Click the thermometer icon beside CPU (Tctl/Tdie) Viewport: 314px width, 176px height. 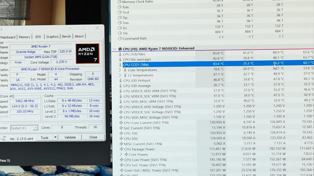[x=120, y=54]
